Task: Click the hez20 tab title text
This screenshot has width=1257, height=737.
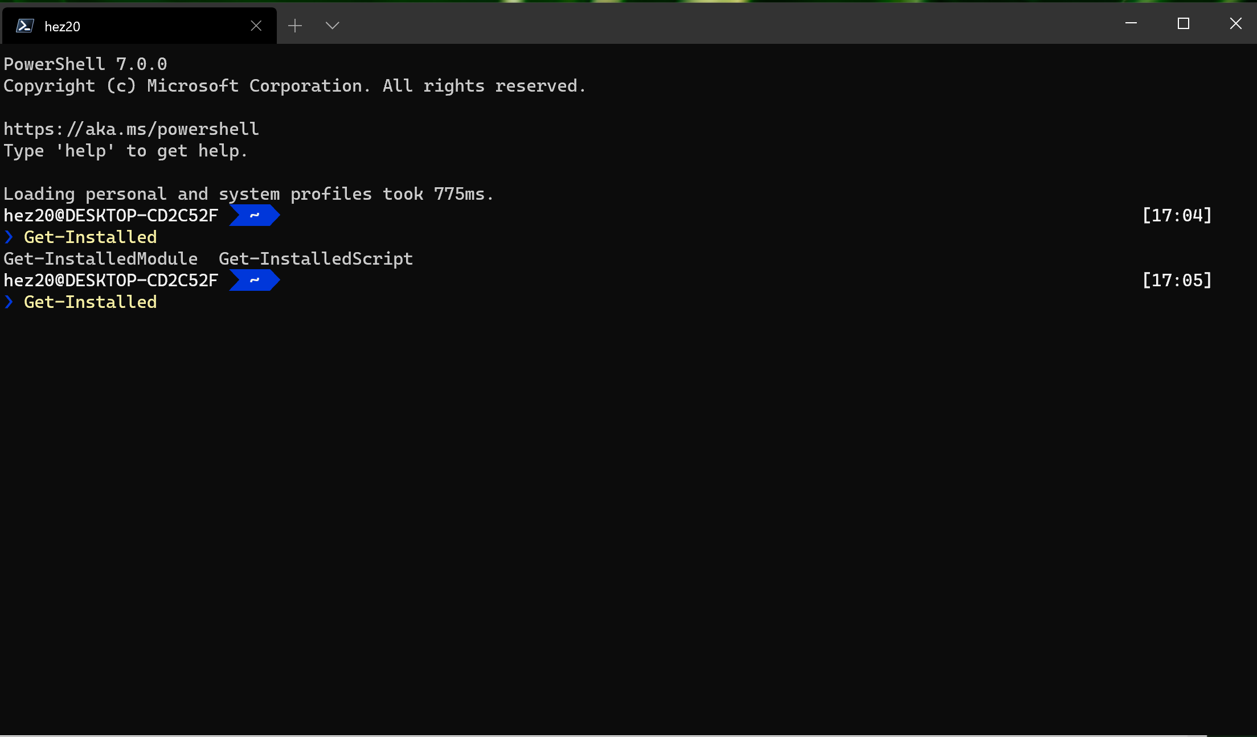Action: [62, 26]
